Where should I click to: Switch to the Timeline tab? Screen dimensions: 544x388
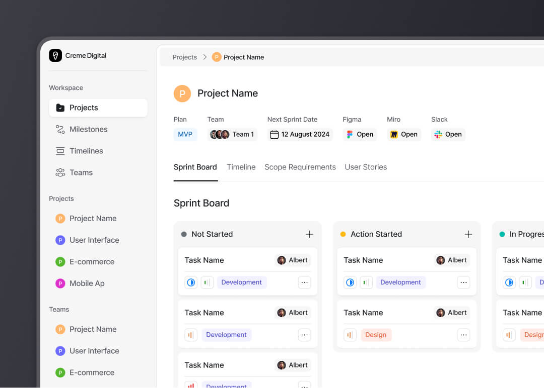pyautogui.click(x=241, y=167)
